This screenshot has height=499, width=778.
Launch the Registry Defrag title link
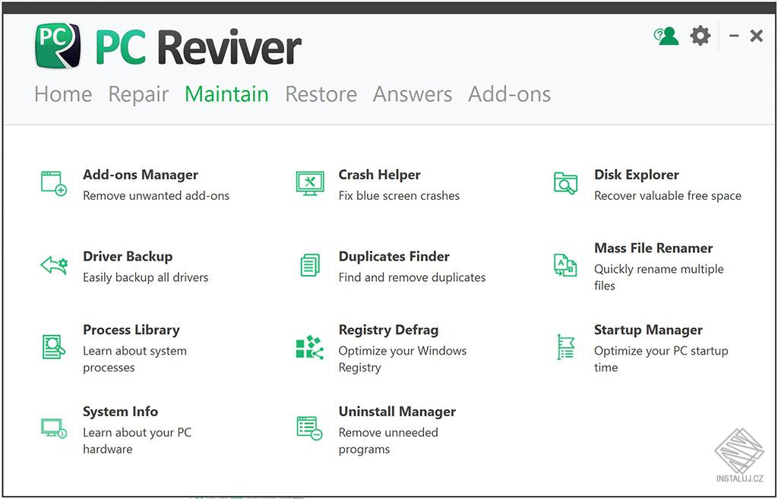click(388, 330)
